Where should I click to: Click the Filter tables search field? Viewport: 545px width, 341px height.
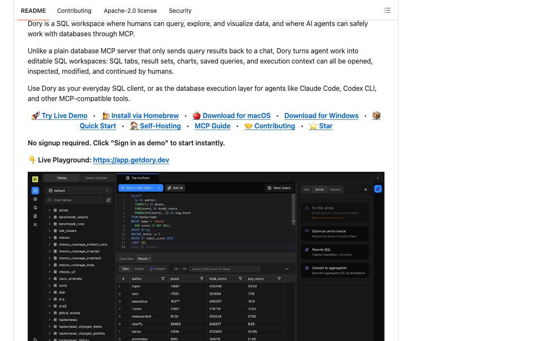tap(75, 200)
